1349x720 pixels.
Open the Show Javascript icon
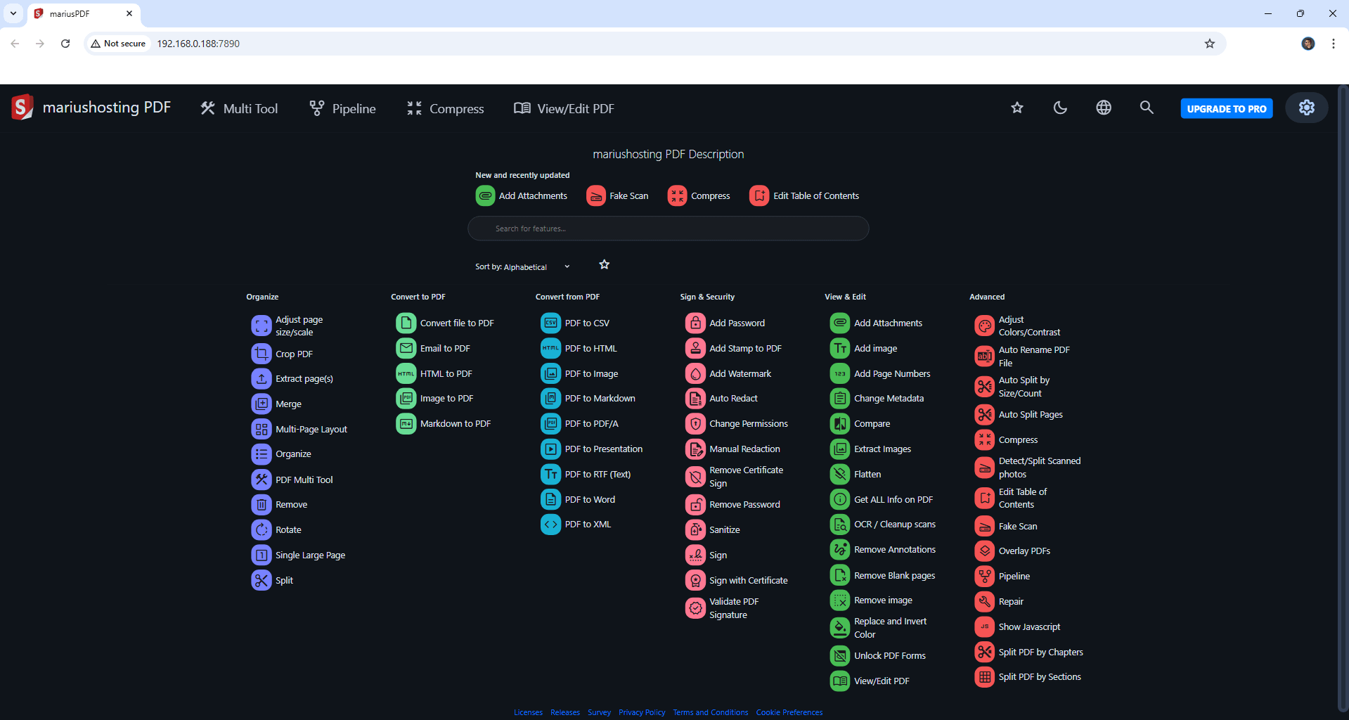985,626
